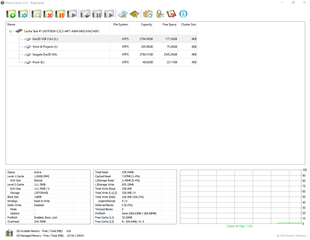This screenshot has width=310, height=240.
Task: Create a new cache task
Action: point(11,14)
